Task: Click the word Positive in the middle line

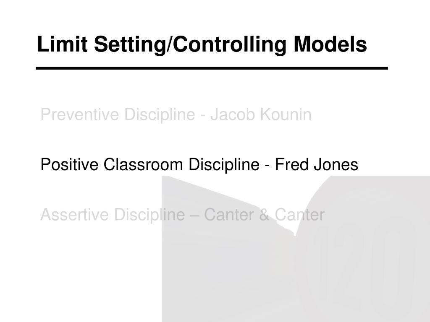Action: click(x=69, y=164)
